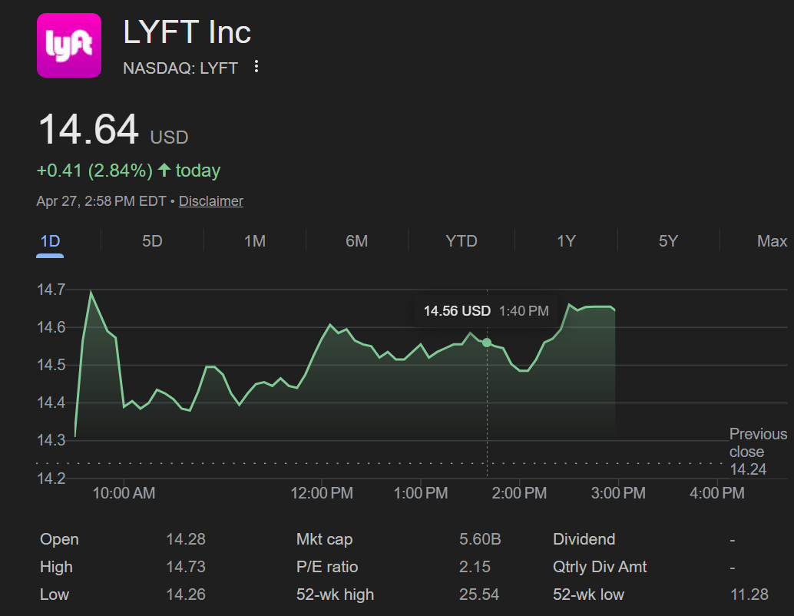The height and width of the screenshot is (616, 794).
Task: Click the 14.7 y-axis label
Action: pos(51,290)
